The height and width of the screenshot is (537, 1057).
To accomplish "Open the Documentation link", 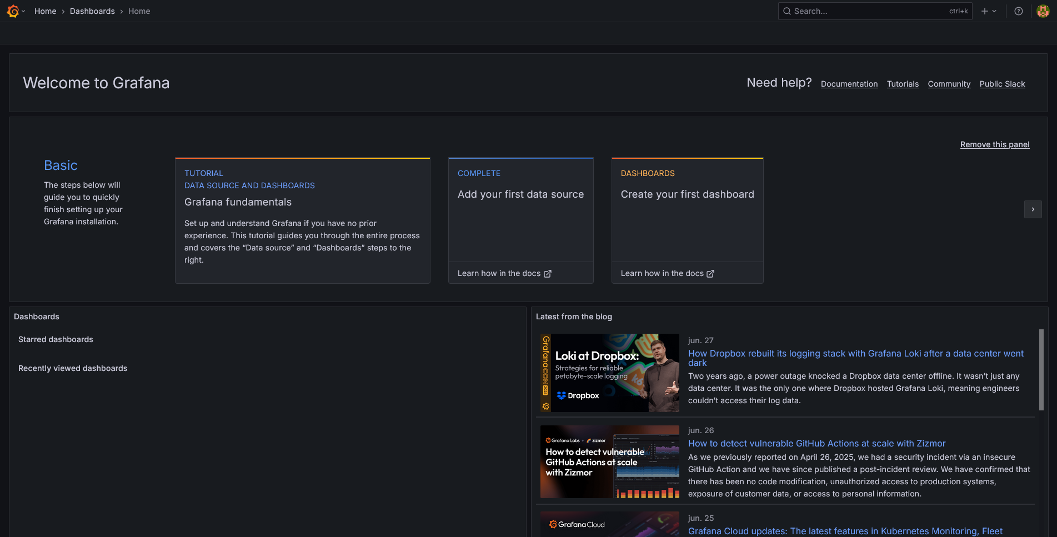I will click(x=849, y=84).
